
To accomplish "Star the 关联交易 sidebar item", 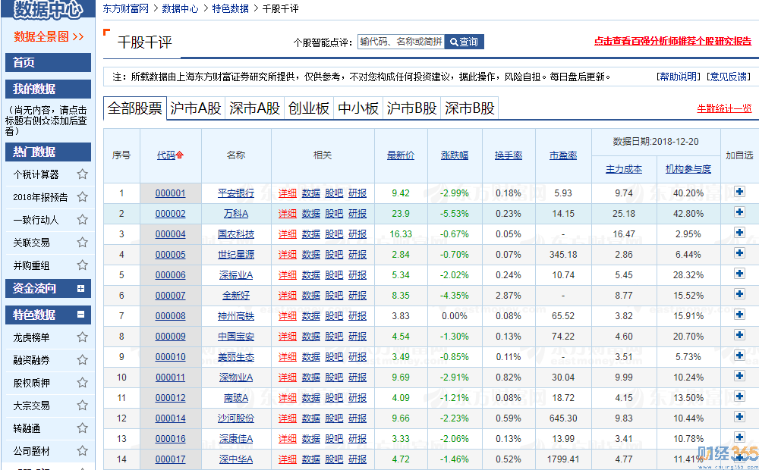I will tap(83, 243).
